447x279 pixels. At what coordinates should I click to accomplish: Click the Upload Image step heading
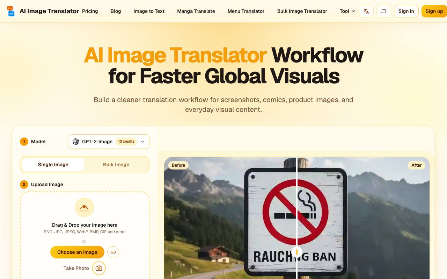click(x=47, y=184)
